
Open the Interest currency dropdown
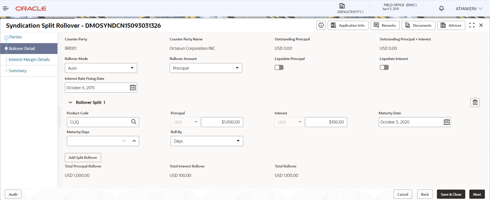[290, 122]
